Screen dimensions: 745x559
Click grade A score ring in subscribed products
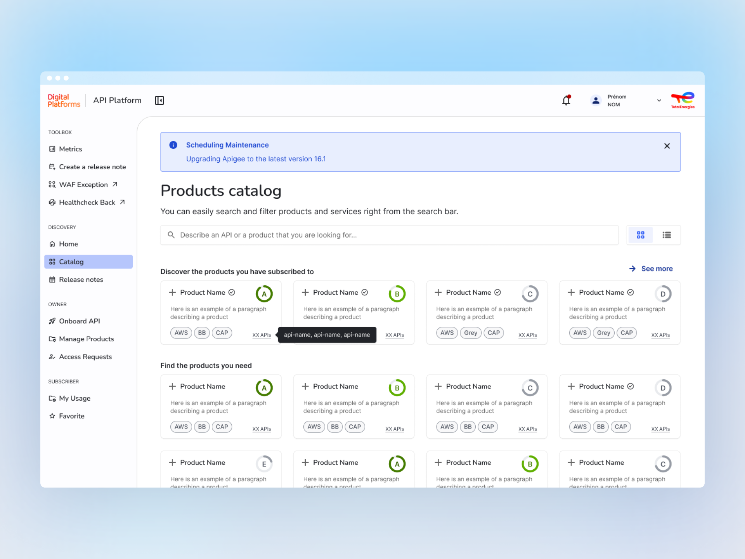point(264,294)
